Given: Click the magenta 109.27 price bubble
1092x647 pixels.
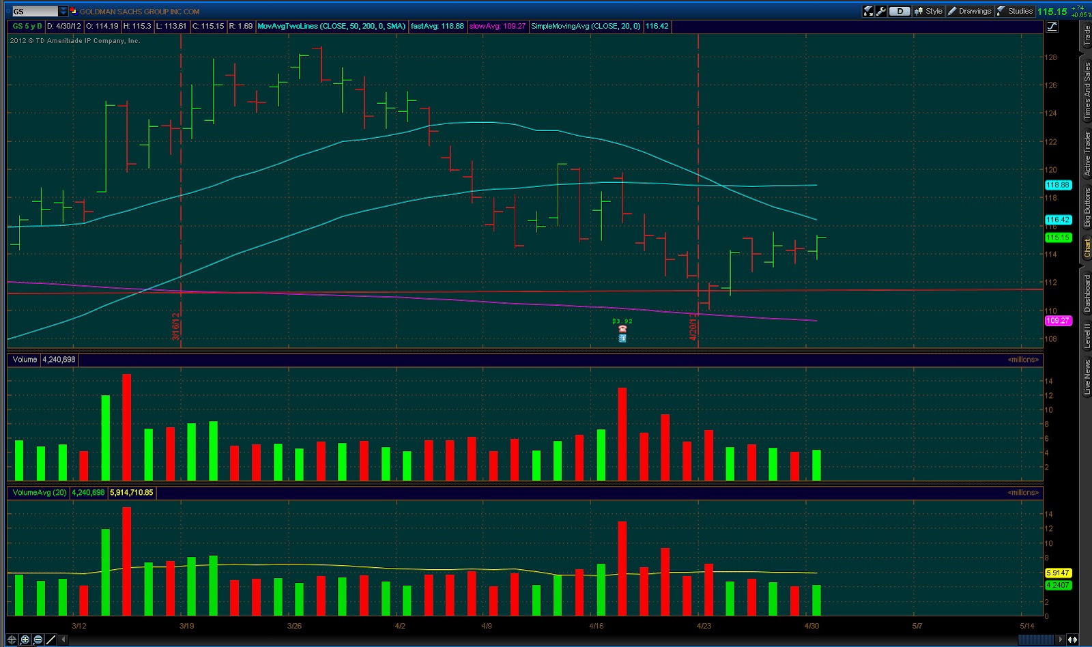Looking at the screenshot, I should (1058, 321).
